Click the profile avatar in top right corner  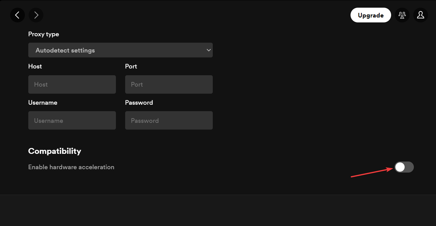(x=421, y=15)
